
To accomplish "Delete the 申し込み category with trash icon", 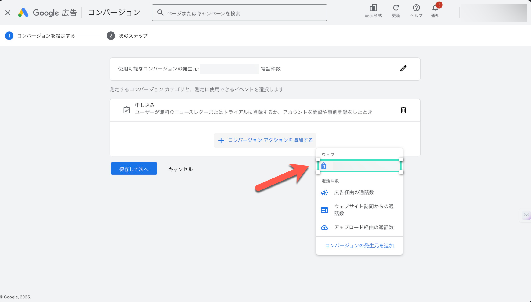I will click(x=403, y=110).
